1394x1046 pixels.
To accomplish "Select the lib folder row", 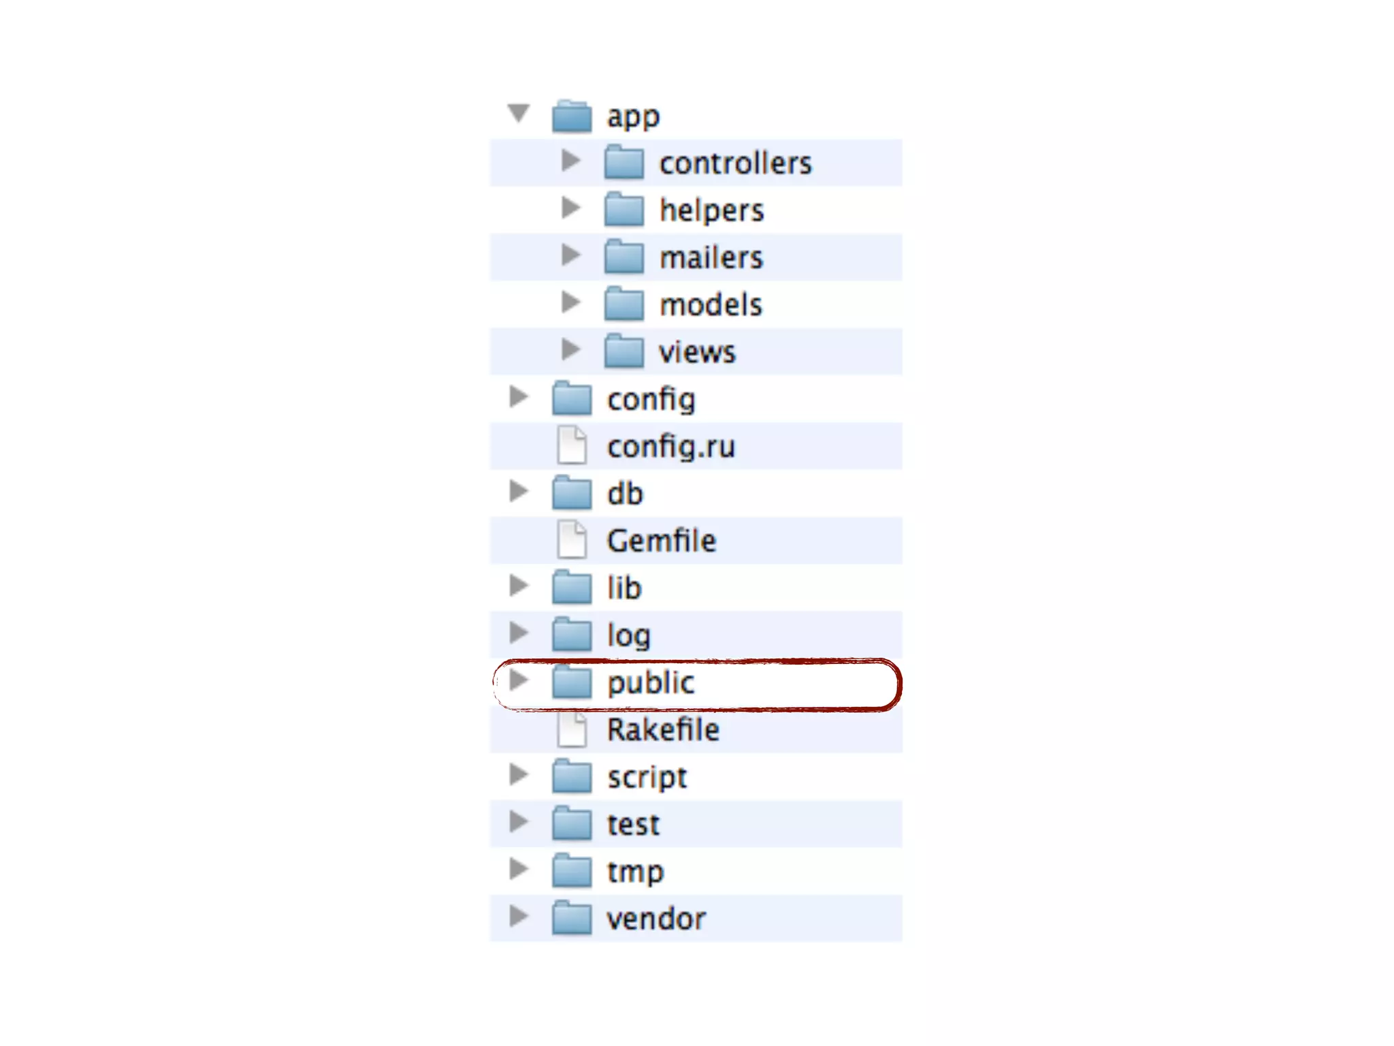I will (696, 588).
